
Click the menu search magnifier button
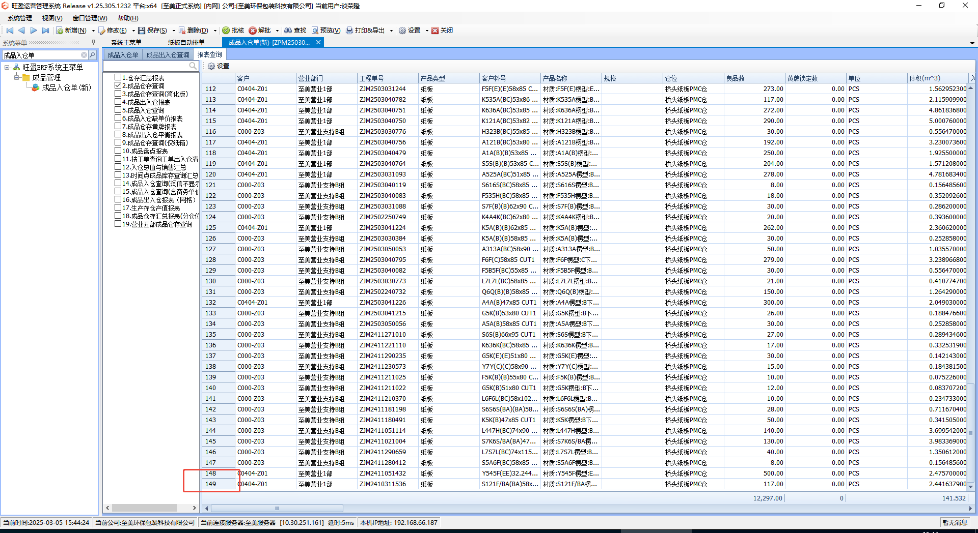pos(92,55)
